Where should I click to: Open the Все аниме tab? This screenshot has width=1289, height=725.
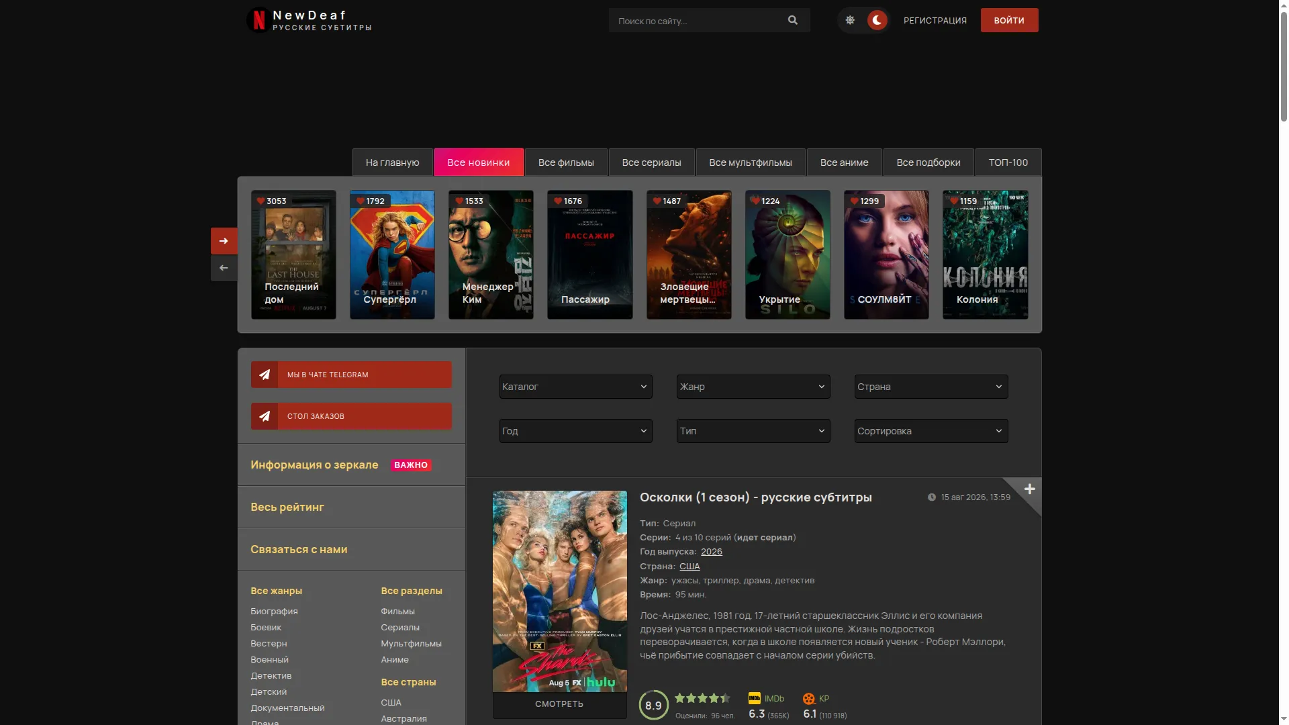pyautogui.click(x=845, y=162)
